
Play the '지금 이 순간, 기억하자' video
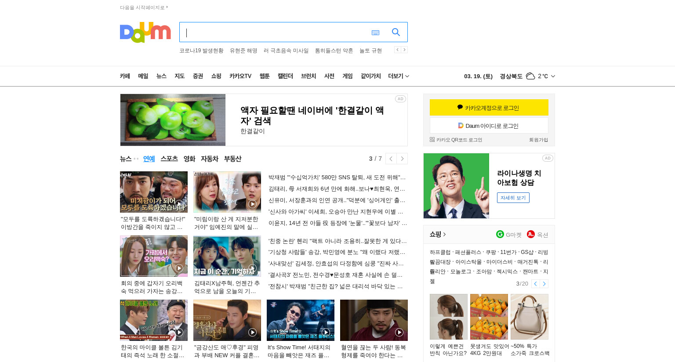(x=227, y=256)
